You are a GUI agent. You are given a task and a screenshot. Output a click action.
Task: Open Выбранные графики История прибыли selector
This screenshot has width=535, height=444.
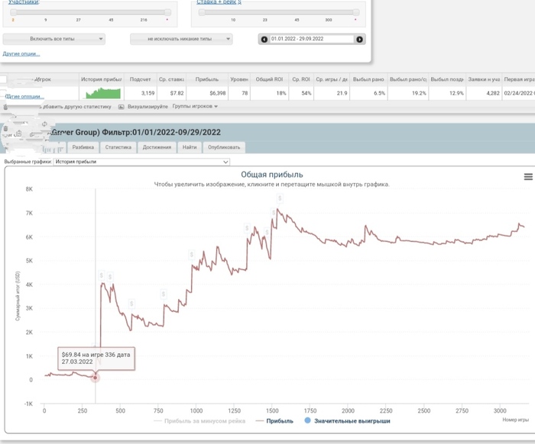pyautogui.click(x=141, y=162)
